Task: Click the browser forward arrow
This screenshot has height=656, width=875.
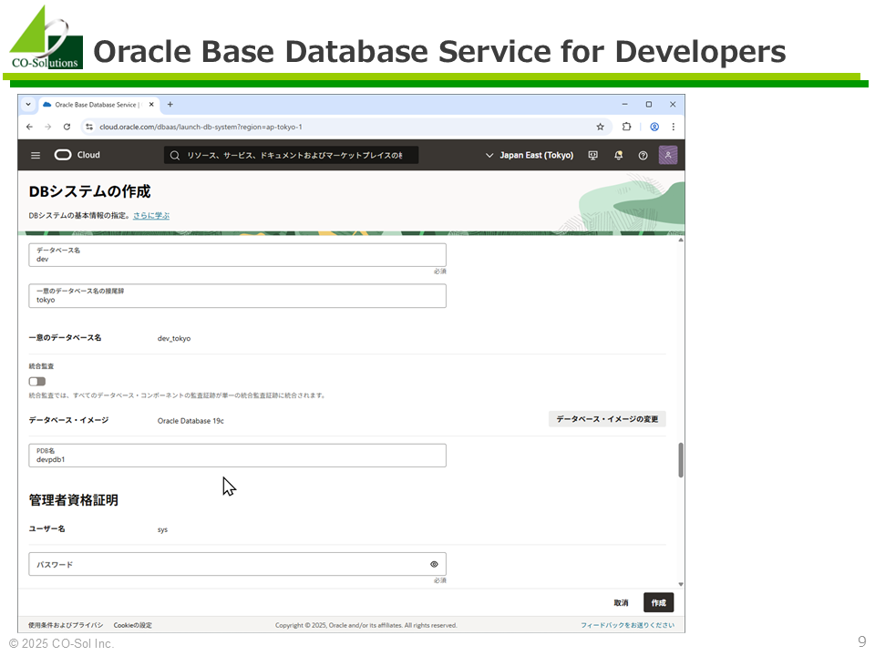Action: pos(48,128)
